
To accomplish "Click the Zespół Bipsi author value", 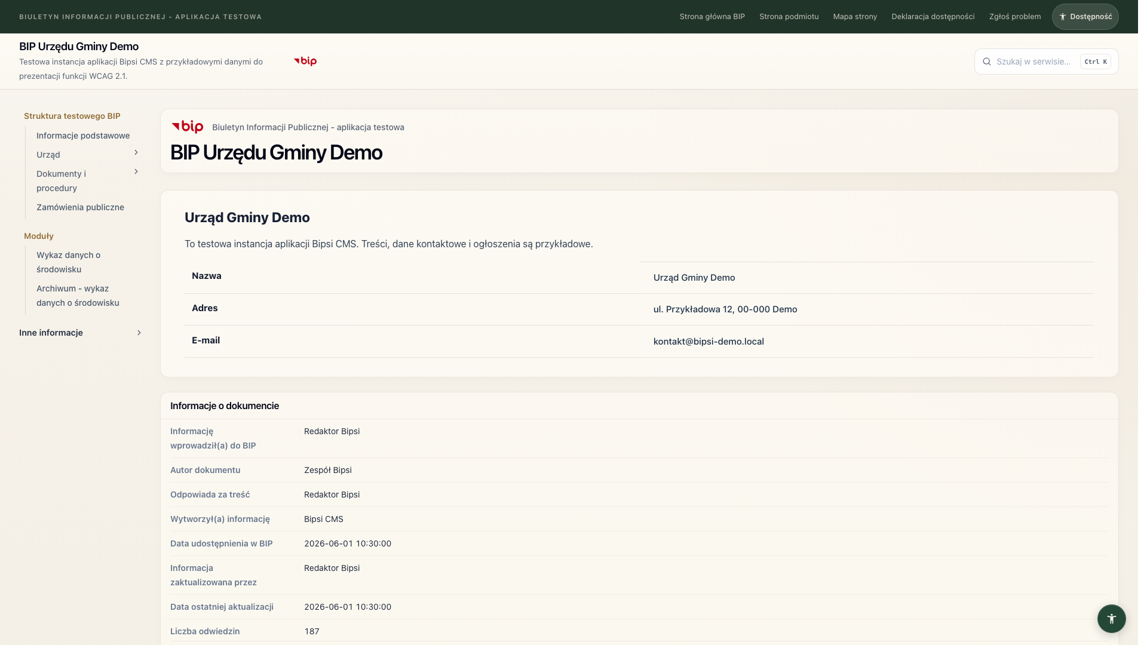I will [328, 470].
